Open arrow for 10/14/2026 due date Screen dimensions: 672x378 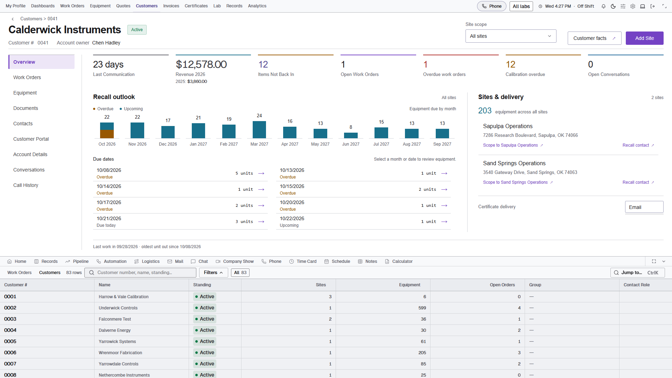coord(261,189)
